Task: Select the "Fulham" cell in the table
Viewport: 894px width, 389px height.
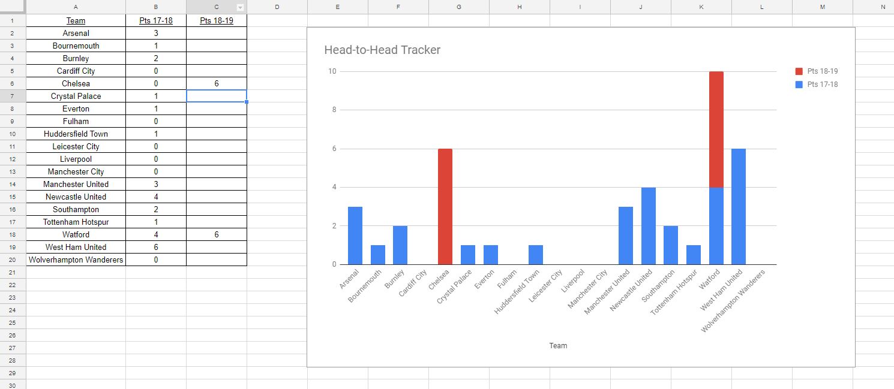Action: point(76,121)
